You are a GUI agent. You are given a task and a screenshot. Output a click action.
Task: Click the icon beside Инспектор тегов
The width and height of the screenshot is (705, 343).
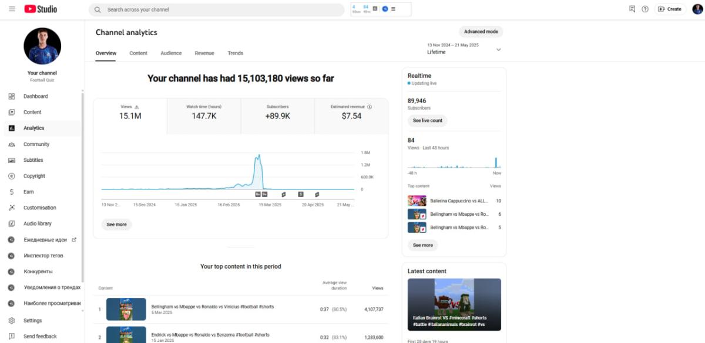[x=12, y=256]
